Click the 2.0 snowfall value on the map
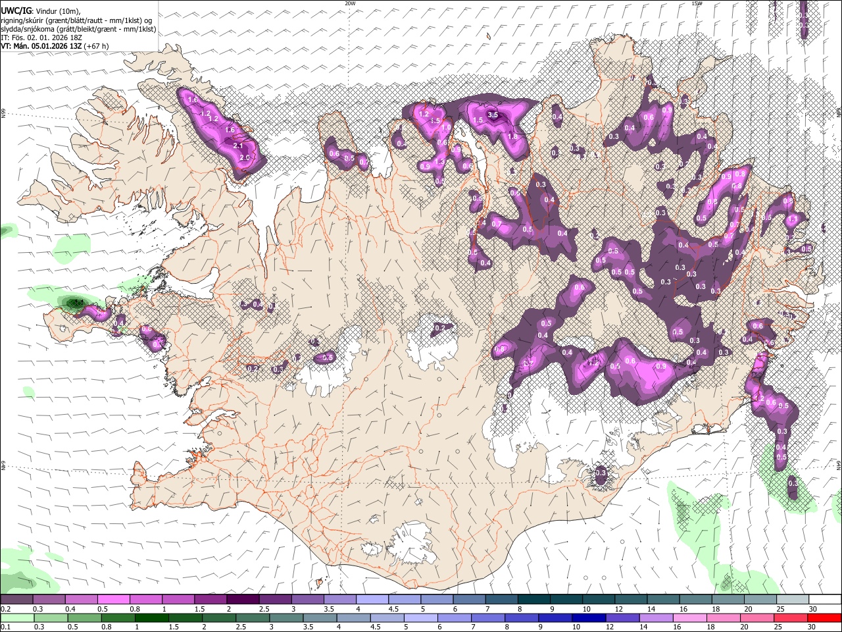This screenshot has width=842, height=632. coord(245,158)
